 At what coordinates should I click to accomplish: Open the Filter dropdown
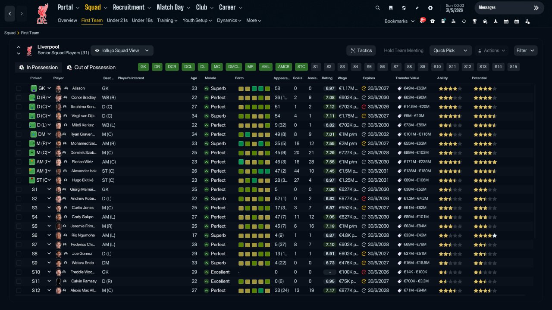coord(526,50)
